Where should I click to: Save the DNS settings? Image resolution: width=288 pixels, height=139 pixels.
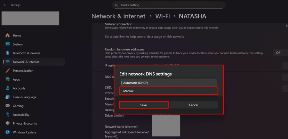click(x=144, y=105)
